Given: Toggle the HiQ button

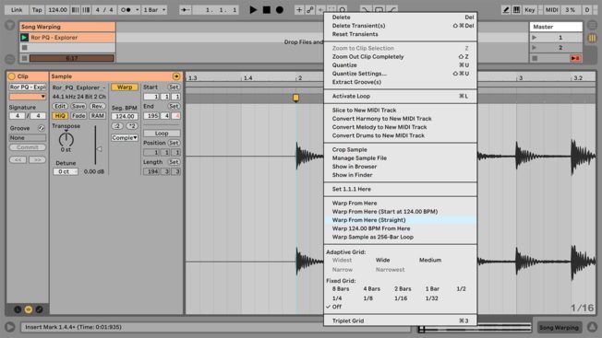Looking at the screenshot, I should pyautogui.click(x=60, y=116).
